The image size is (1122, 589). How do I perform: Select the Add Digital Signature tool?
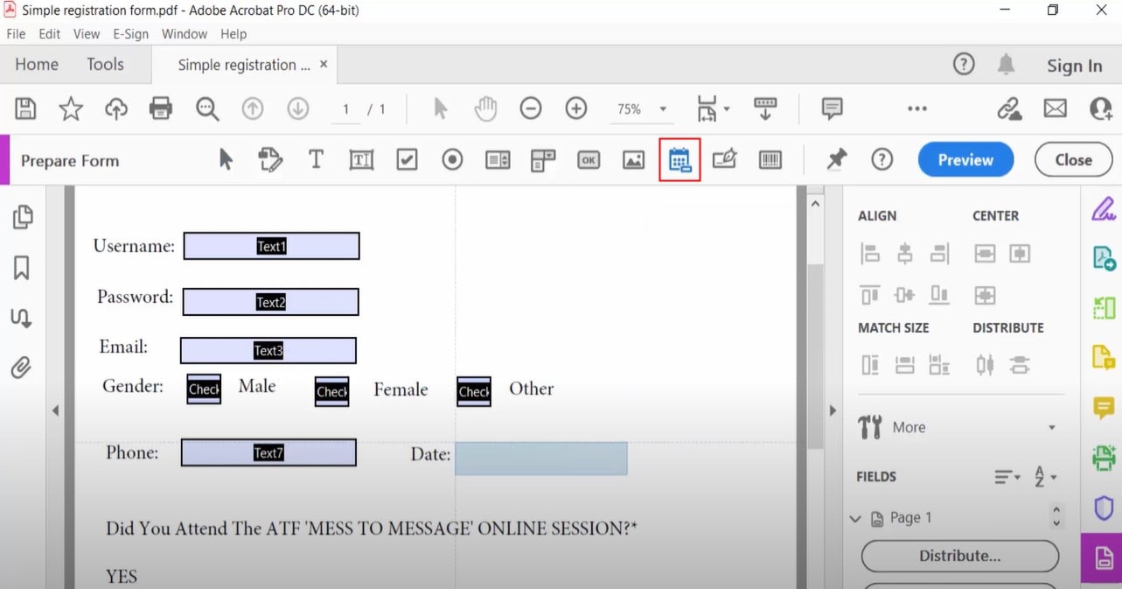coord(725,159)
